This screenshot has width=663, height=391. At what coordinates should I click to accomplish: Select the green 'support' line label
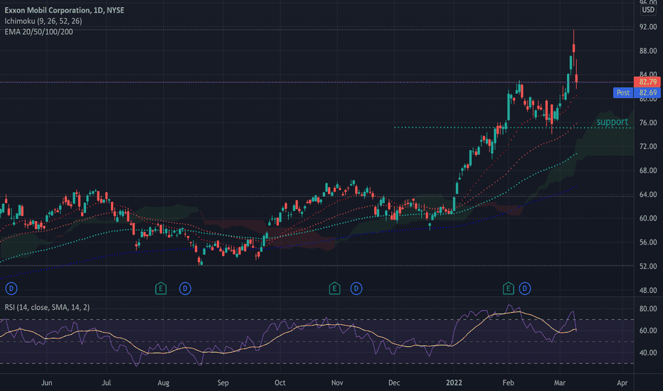click(612, 122)
